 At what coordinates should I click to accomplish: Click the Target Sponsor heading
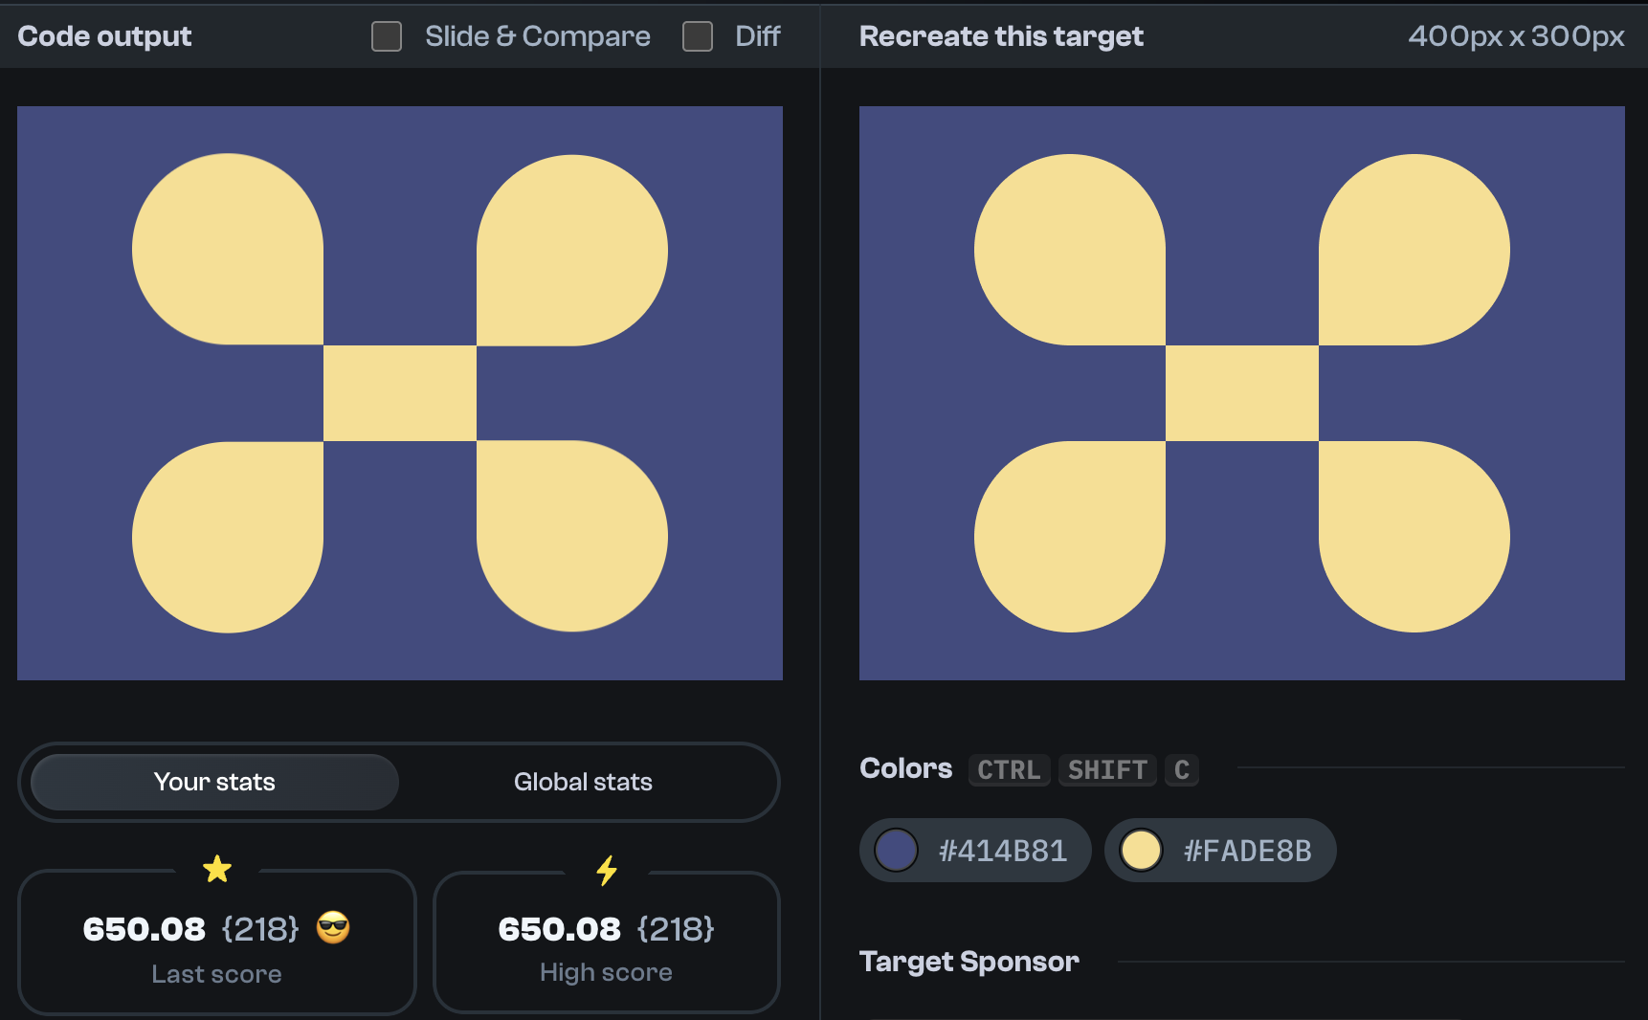[x=969, y=961]
